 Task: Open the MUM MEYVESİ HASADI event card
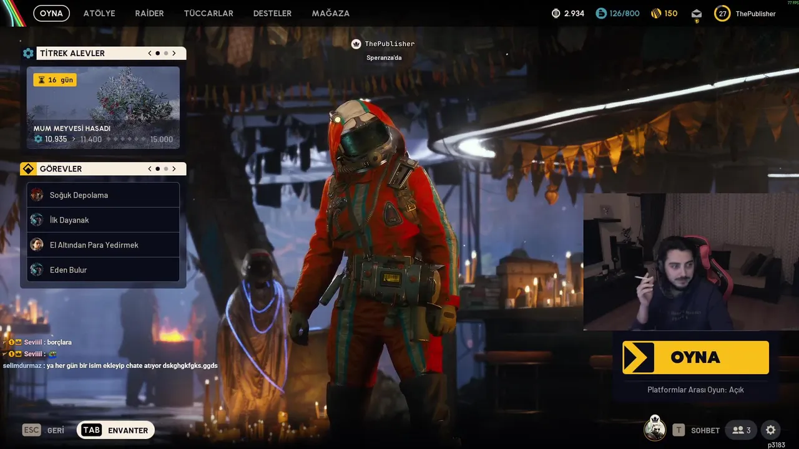click(103, 108)
